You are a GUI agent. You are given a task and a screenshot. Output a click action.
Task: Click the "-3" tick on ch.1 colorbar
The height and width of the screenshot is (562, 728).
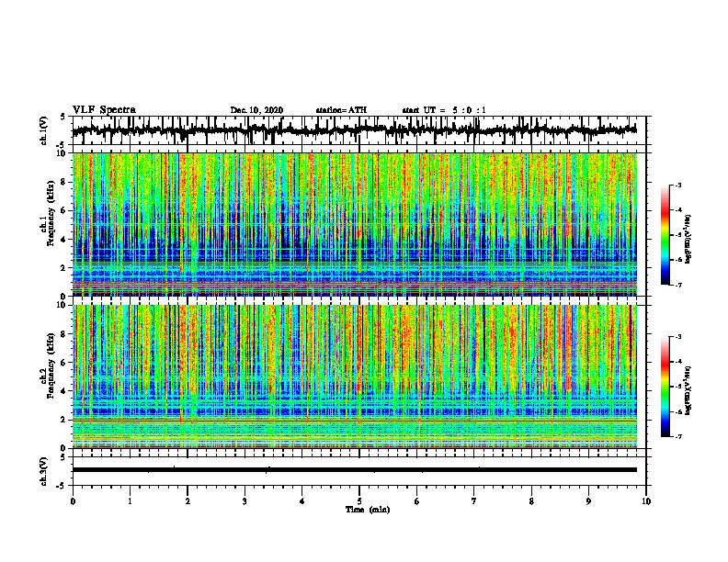[x=677, y=185]
